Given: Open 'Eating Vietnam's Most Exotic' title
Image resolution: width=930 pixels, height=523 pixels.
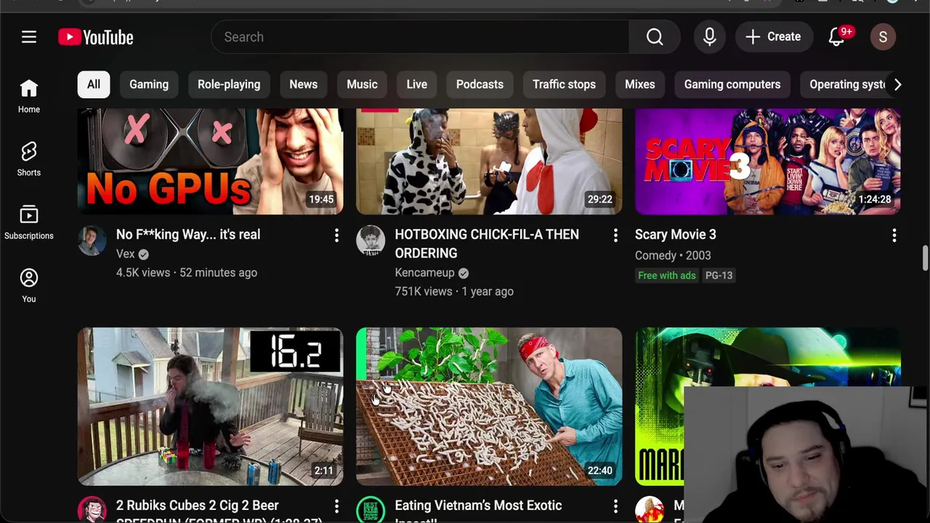Looking at the screenshot, I should 478,510.
